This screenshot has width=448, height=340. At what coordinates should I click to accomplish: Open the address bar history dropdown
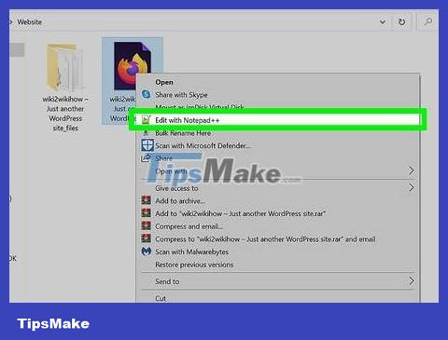(383, 22)
